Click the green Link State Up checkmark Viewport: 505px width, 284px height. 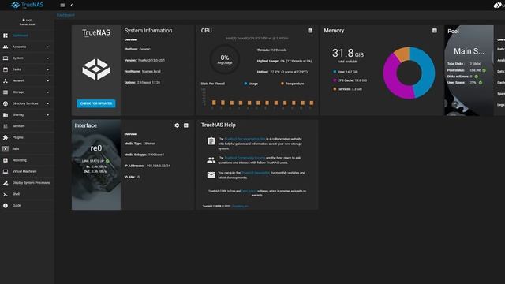(107, 161)
